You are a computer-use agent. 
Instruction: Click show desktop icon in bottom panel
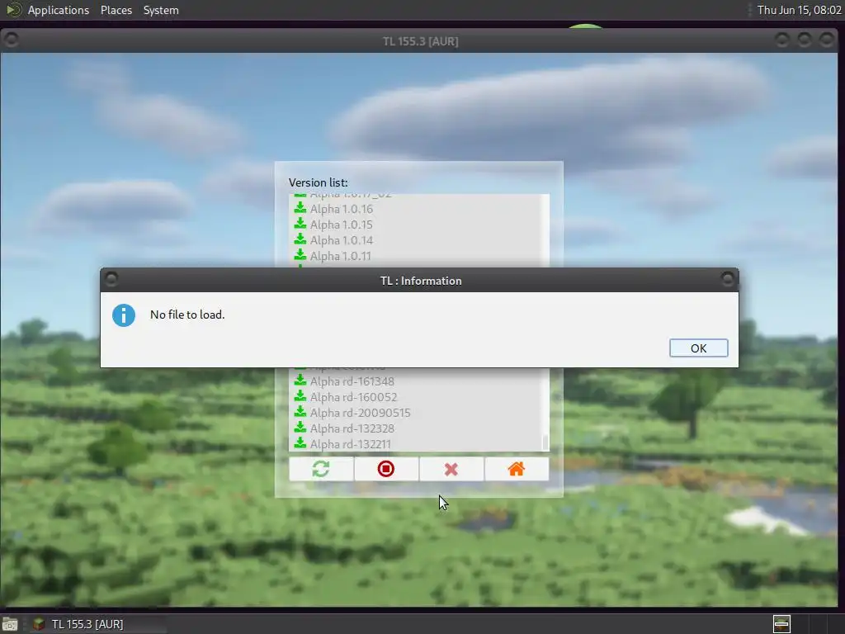tap(10, 624)
